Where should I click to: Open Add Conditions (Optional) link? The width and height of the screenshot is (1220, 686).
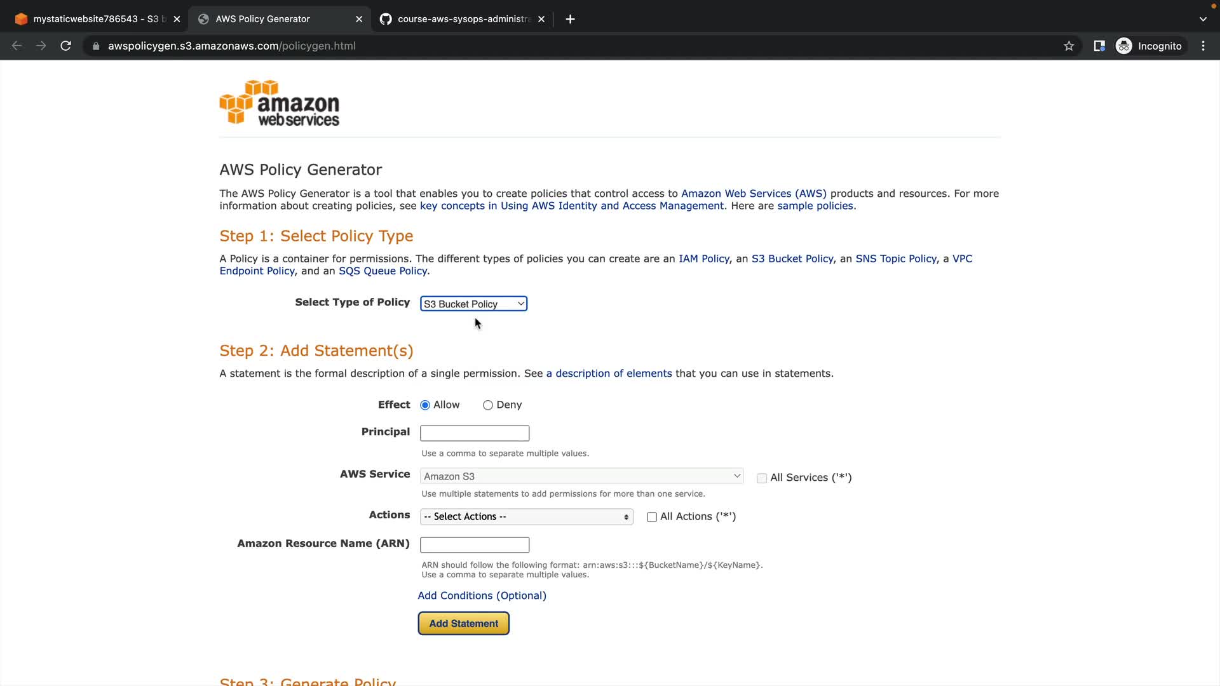pos(482,596)
